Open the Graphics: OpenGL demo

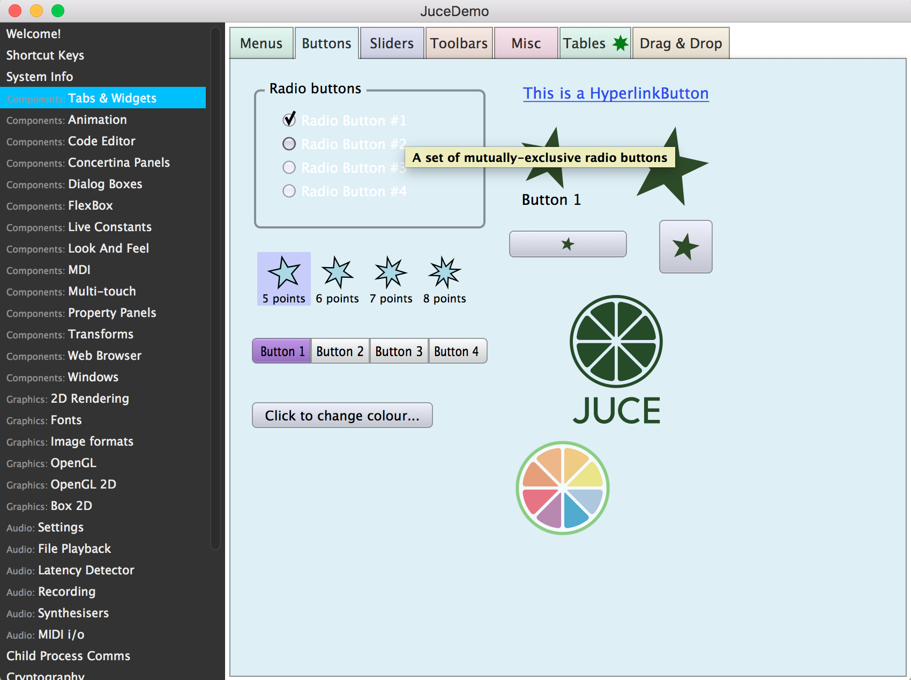pos(103,463)
